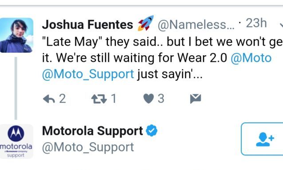Screen dimensions: 283x170
Task: Click the blue verified badge
Action: point(152,130)
